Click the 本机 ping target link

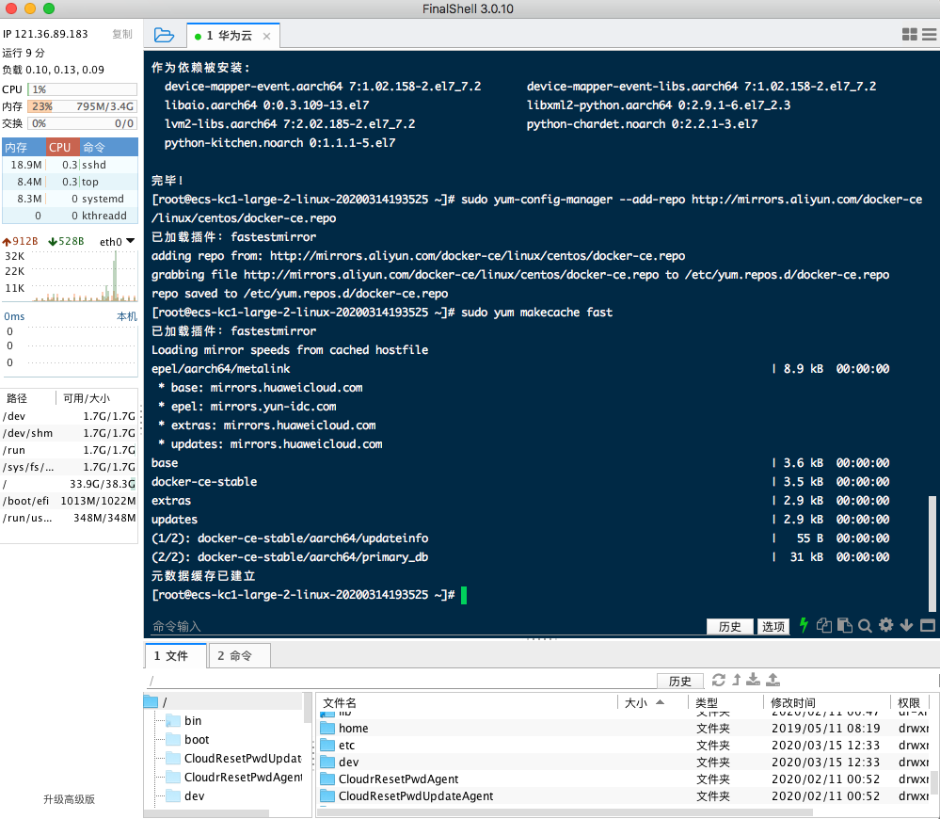click(x=126, y=316)
